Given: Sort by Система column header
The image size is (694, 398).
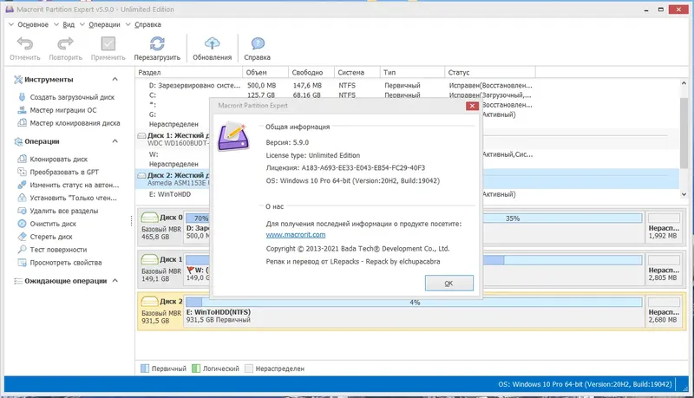Looking at the screenshot, I should pyautogui.click(x=357, y=72).
